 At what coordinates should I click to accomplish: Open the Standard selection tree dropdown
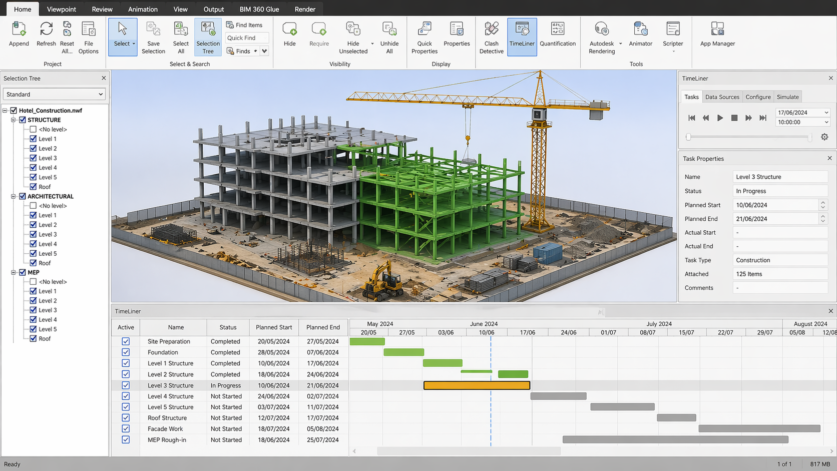[54, 94]
